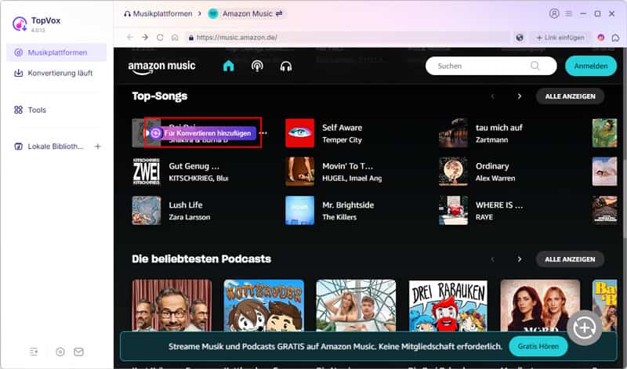The width and height of the screenshot is (627, 369).
Task: Select Mr. Brightside album cover
Action: (x=300, y=210)
